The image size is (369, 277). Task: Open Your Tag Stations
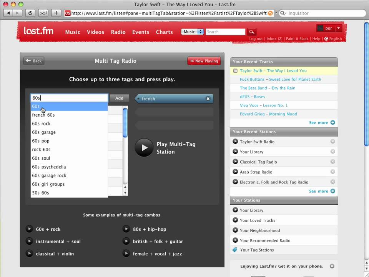pyautogui.click(x=257, y=250)
